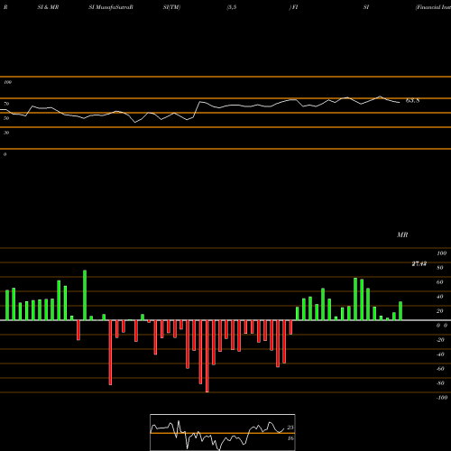Click the 100 level label on the RSI axis
This screenshot has height=451, width=451.
pyautogui.click(x=7, y=82)
